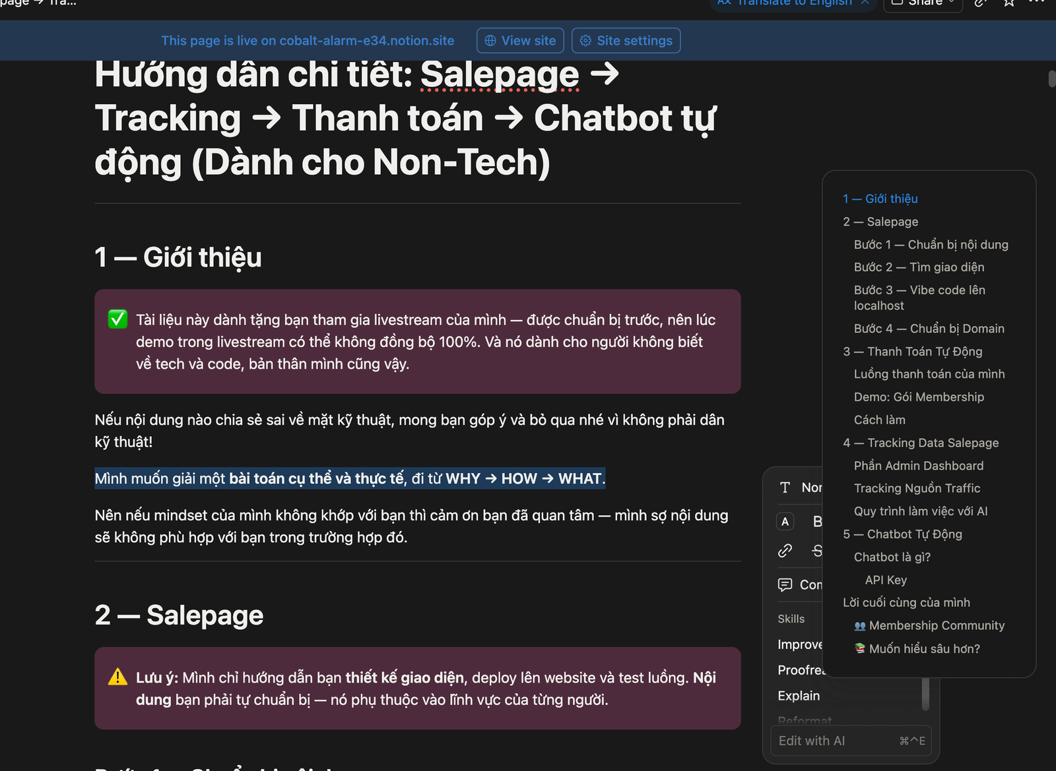
Task: Open 'Membership Community' outline entry
Action: pyautogui.click(x=929, y=625)
